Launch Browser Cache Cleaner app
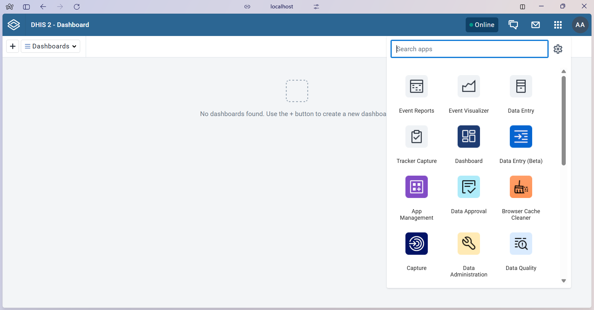 pyautogui.click(x=521, y=187)
